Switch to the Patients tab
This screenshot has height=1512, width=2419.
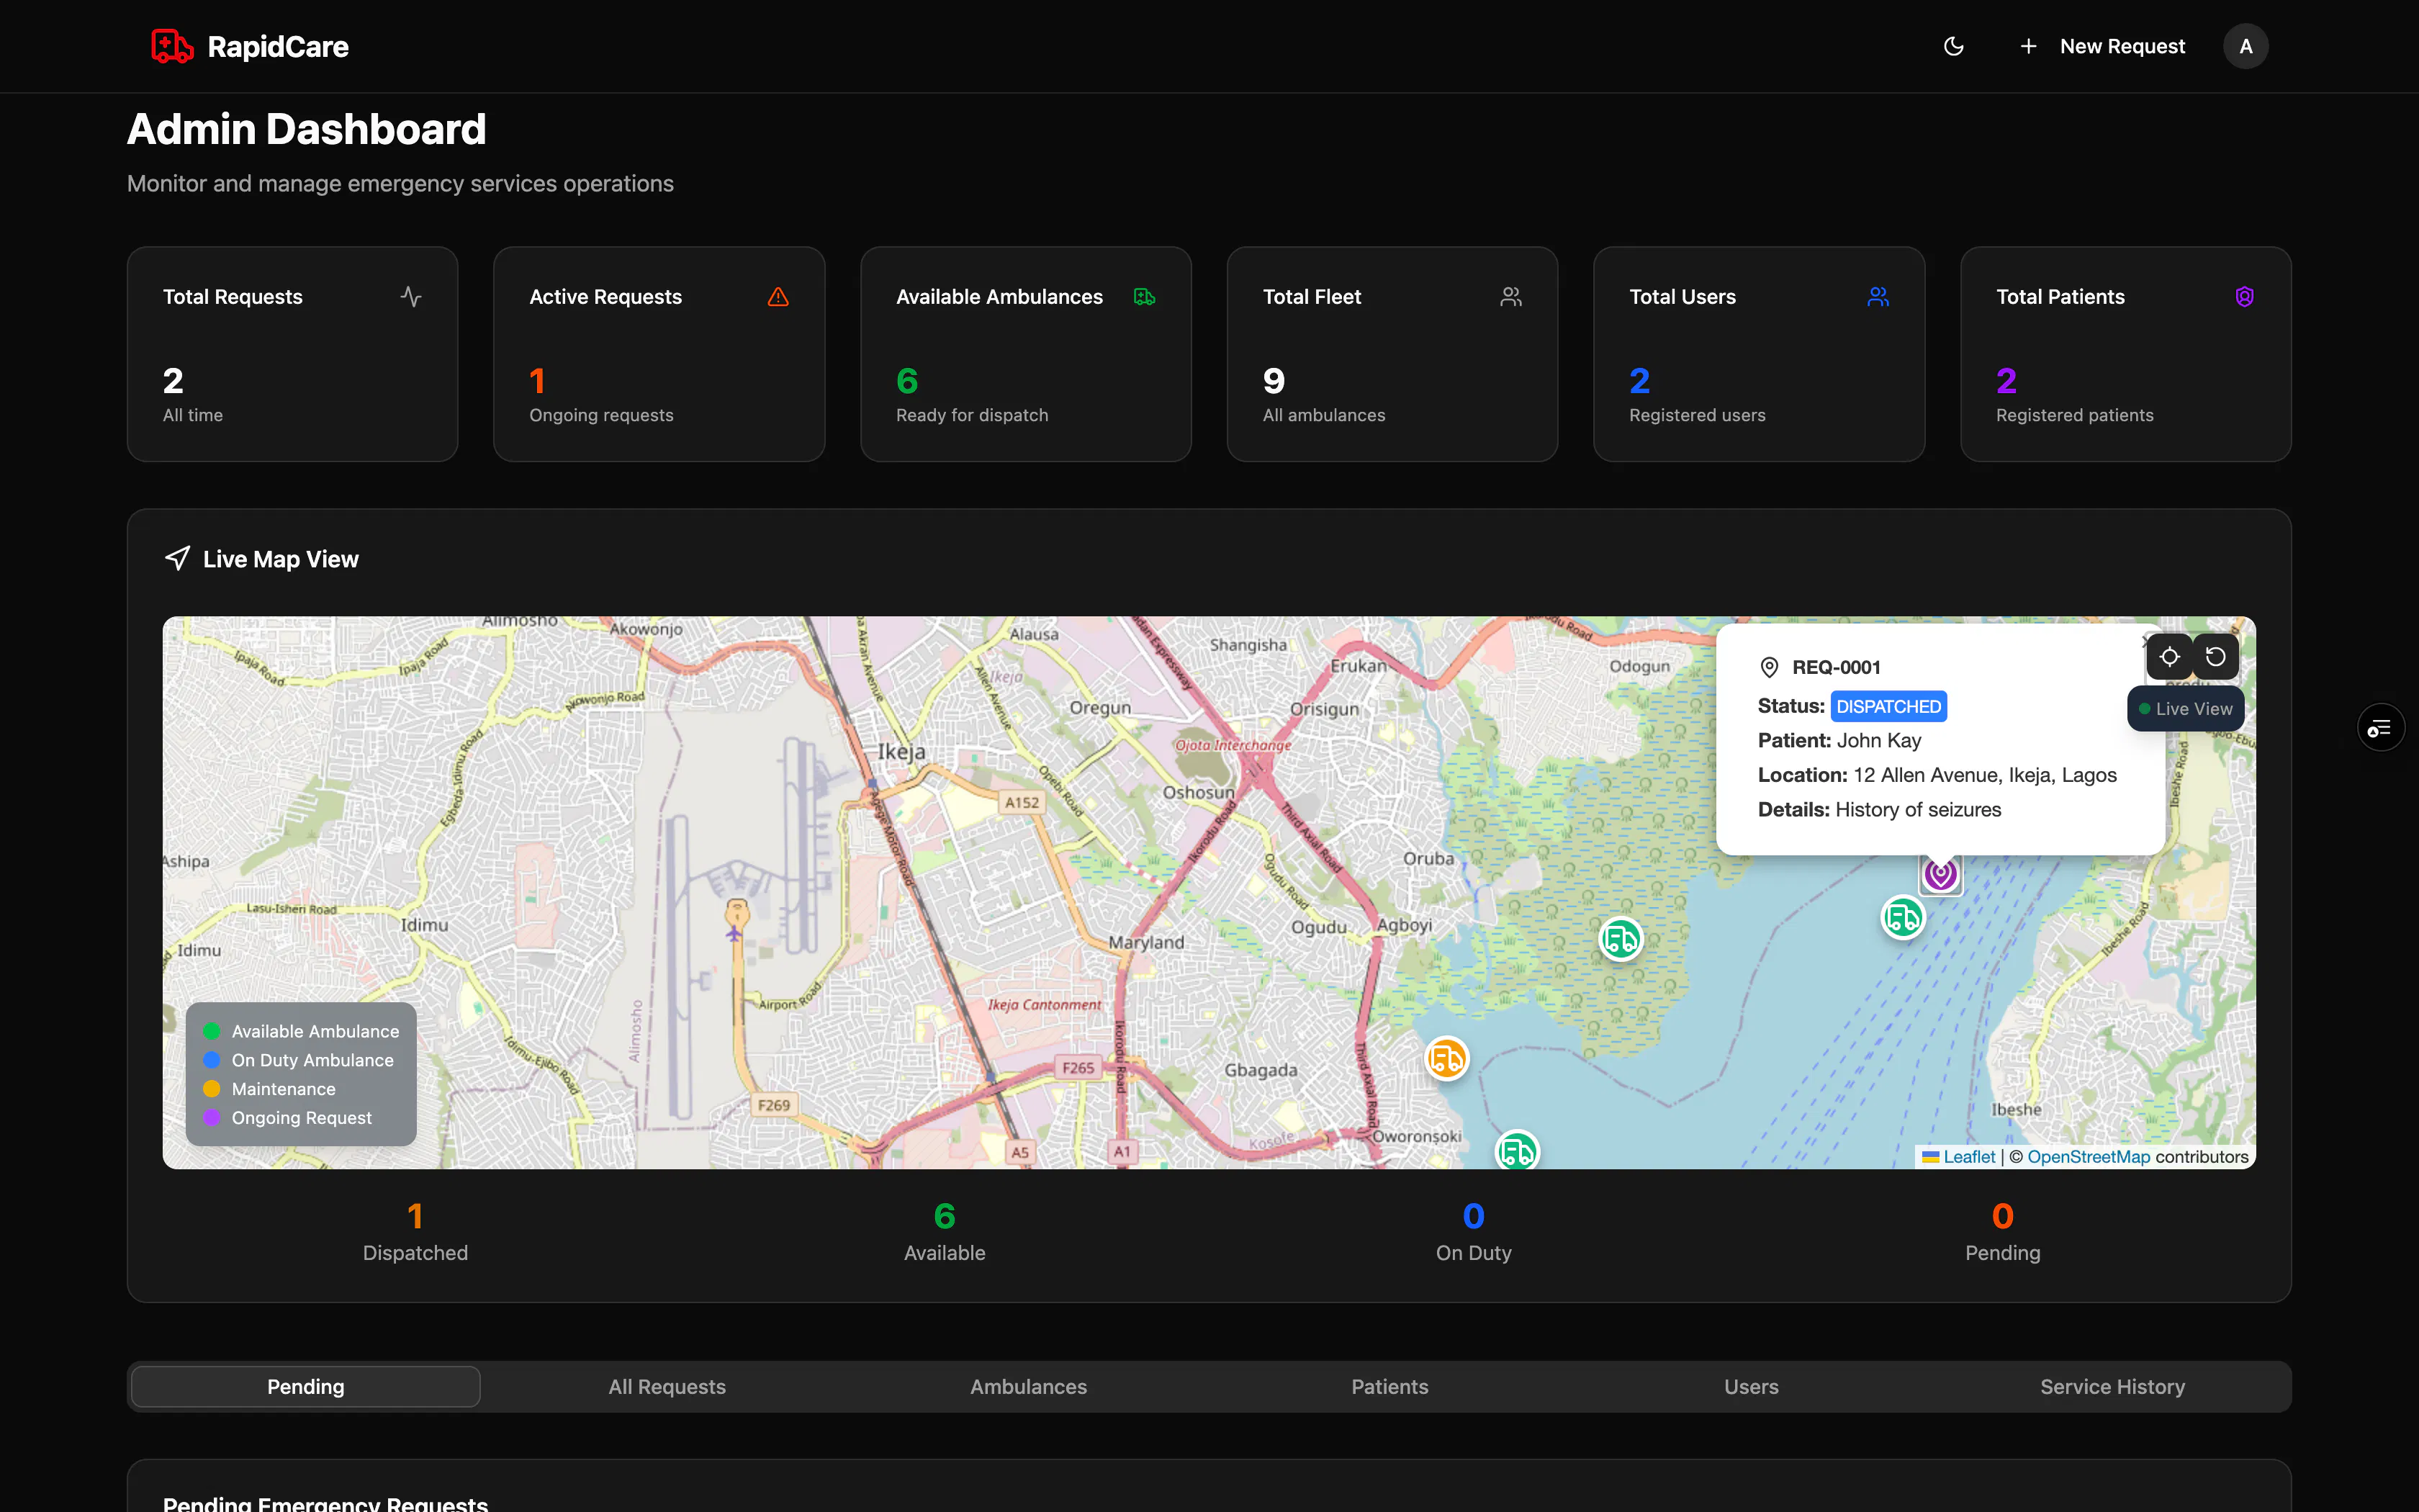pos(1389,1386)
